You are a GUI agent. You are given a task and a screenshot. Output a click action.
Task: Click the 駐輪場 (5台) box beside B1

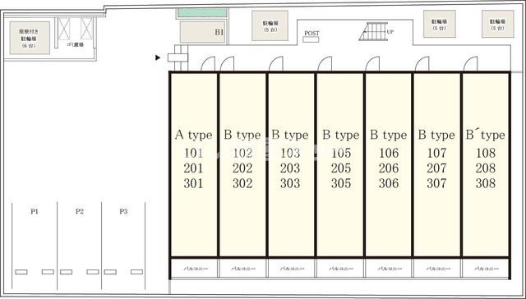pos(270,25)
